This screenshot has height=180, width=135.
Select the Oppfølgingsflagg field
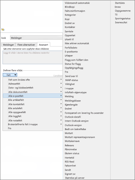click(74, 68)
